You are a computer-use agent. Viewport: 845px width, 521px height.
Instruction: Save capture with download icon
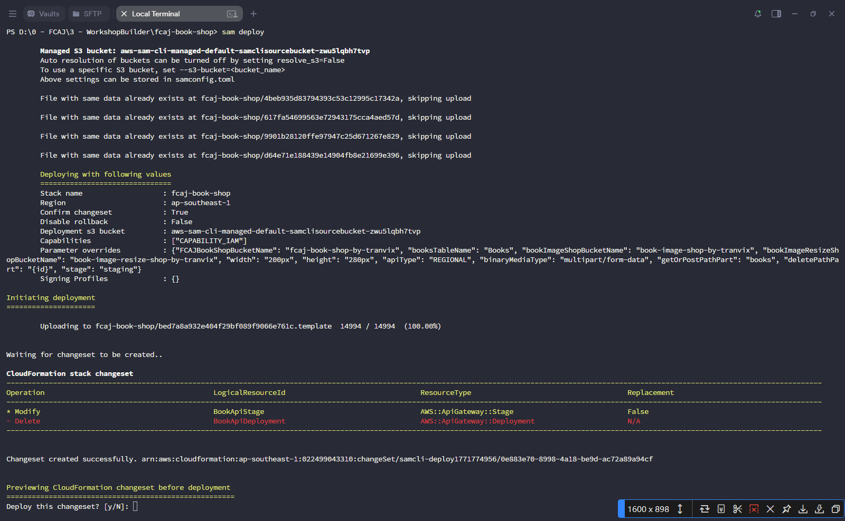pos(803,509)
